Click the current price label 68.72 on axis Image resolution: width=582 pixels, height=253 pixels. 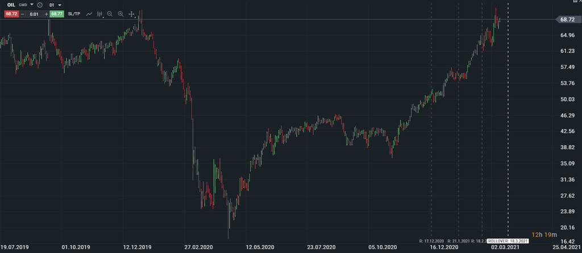[567, 19]
